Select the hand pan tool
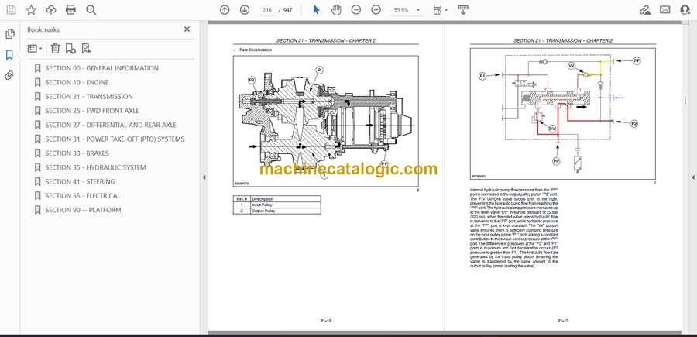 click(x=336, y=9)
